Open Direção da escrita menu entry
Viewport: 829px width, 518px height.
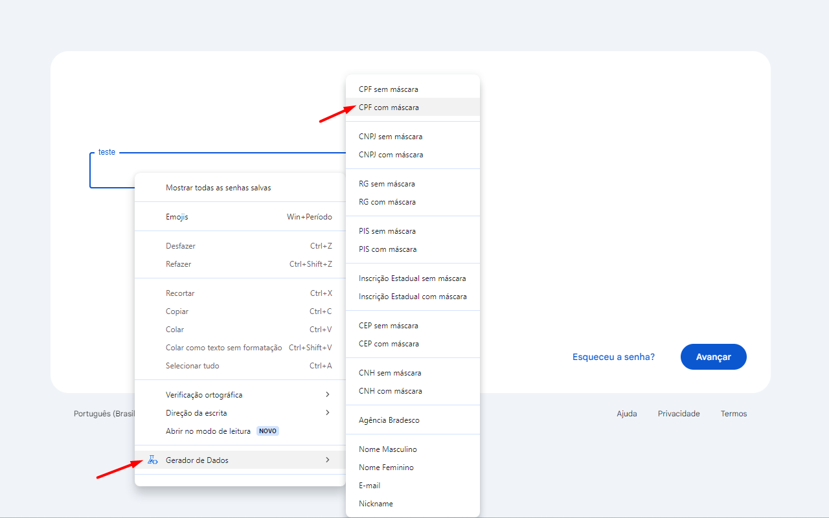click(240, 413)
